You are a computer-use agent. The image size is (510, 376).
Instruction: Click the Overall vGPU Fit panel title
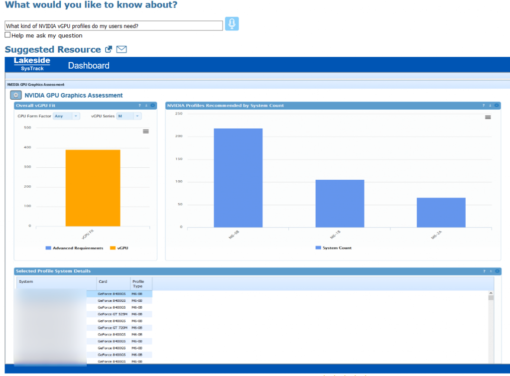coord(36,106)
